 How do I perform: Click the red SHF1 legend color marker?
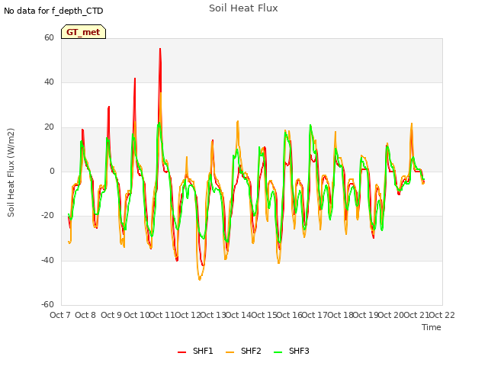tap(181, 352)
